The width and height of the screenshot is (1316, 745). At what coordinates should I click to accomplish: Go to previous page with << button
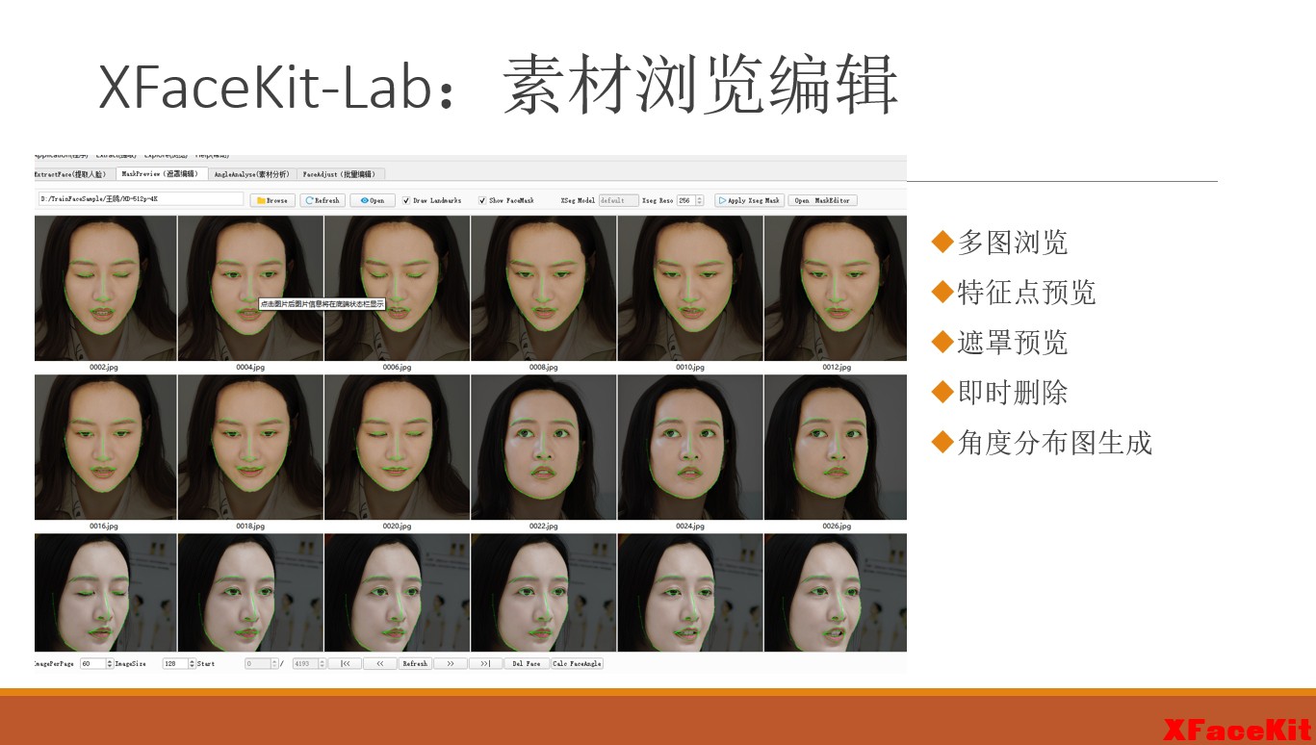380,663
